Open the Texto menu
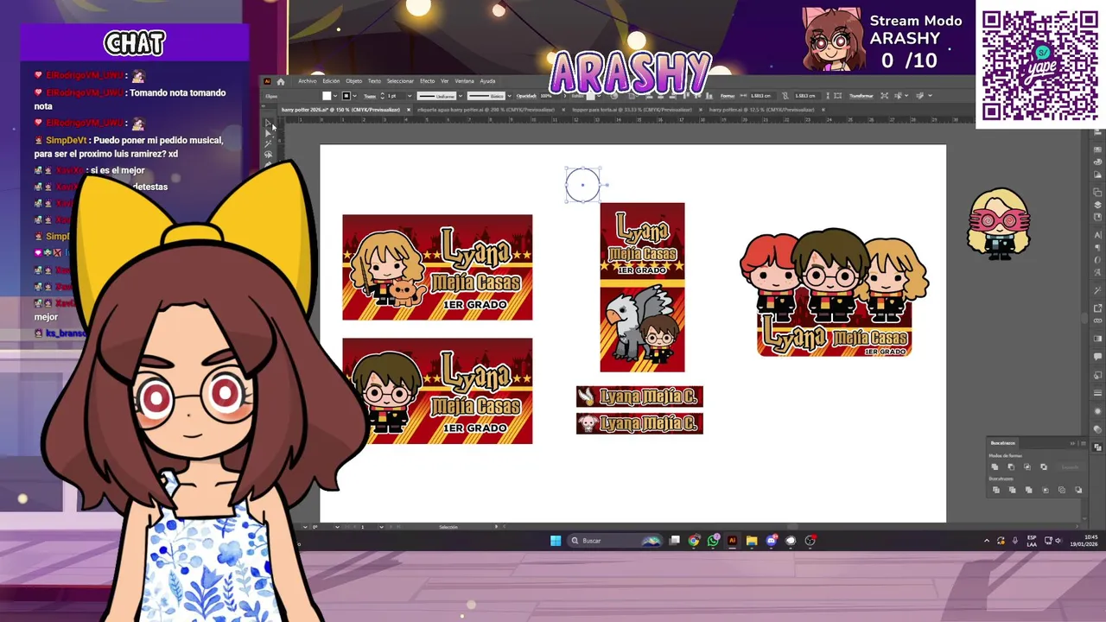The width and height of the screenshot is (1106, 622). 374,81
